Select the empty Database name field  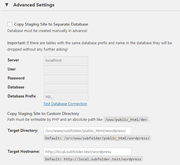(x=66, y=87)
